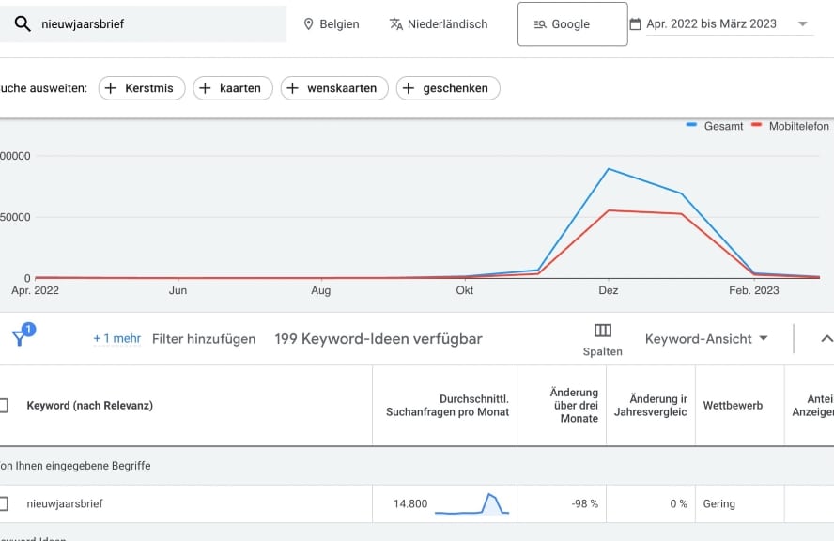The image size is (834, 541).
Task: Open the Google search network selector
Action: click(572, 23)
